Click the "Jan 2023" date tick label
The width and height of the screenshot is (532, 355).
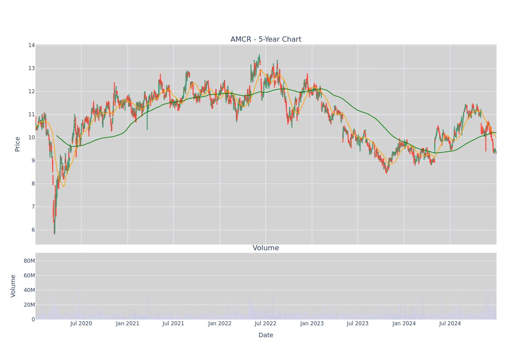312,323
